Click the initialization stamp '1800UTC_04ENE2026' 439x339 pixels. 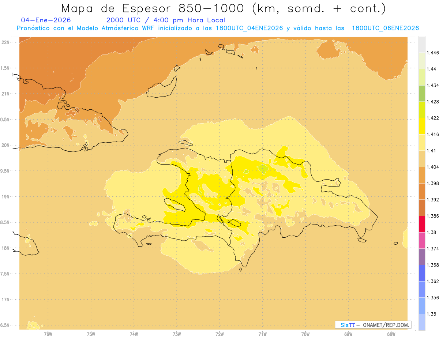pyautogui.click(x=249, y=28)
